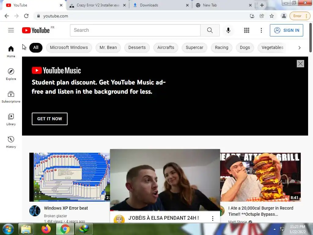Open the YouTube apps grid
The image size is (313, 235).
[x=247, y=30]
